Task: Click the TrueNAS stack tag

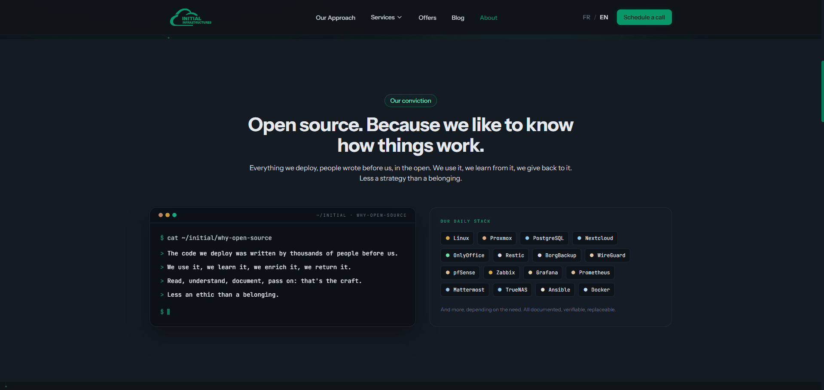Action: 512,290
